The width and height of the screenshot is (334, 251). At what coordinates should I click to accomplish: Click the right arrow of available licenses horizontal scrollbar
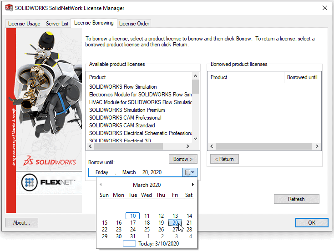(x=187, y=146)
